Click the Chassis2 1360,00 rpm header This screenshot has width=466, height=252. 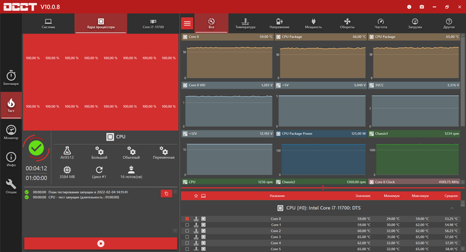click(x=321, y=182)
